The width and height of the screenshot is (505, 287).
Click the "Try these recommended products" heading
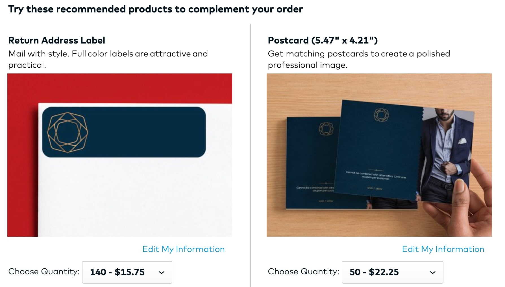tap(155, 9)
